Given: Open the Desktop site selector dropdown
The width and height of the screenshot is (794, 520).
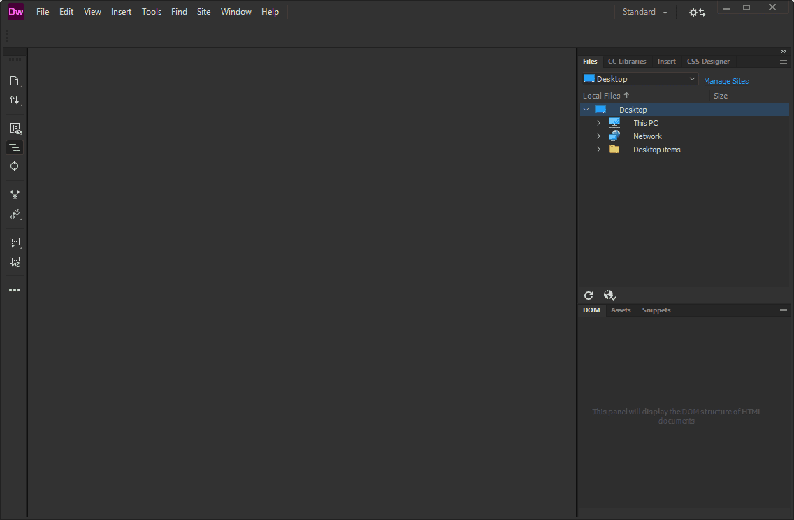Looking at the screenshot, I should [640, 79].
